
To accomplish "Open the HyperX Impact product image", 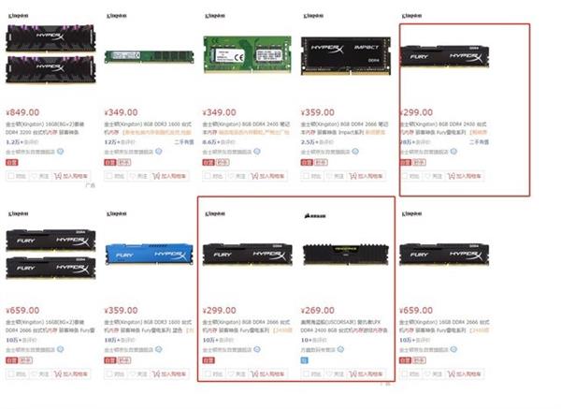I will click(346, 56).
